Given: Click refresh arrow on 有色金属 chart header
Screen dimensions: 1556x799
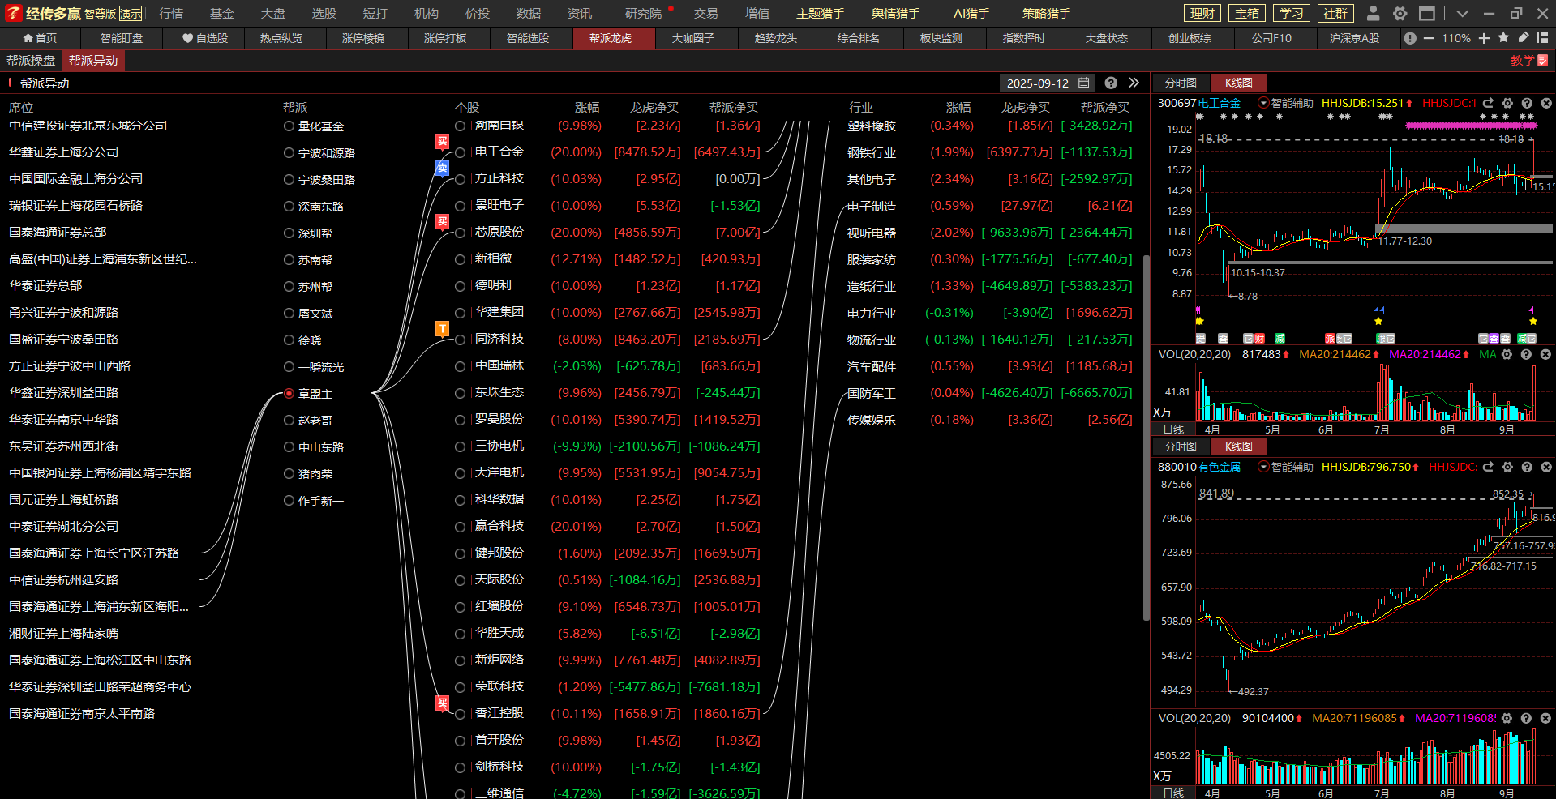Looking at the screenshot, I should [1488, 467].
